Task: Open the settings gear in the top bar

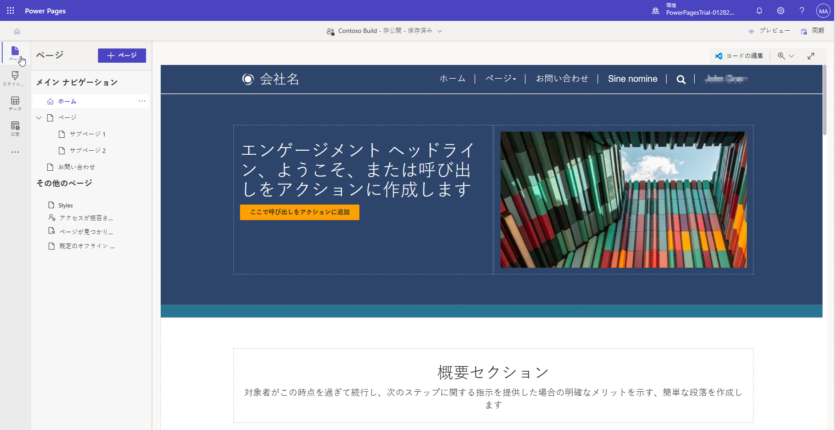Action: coord(781,11)
